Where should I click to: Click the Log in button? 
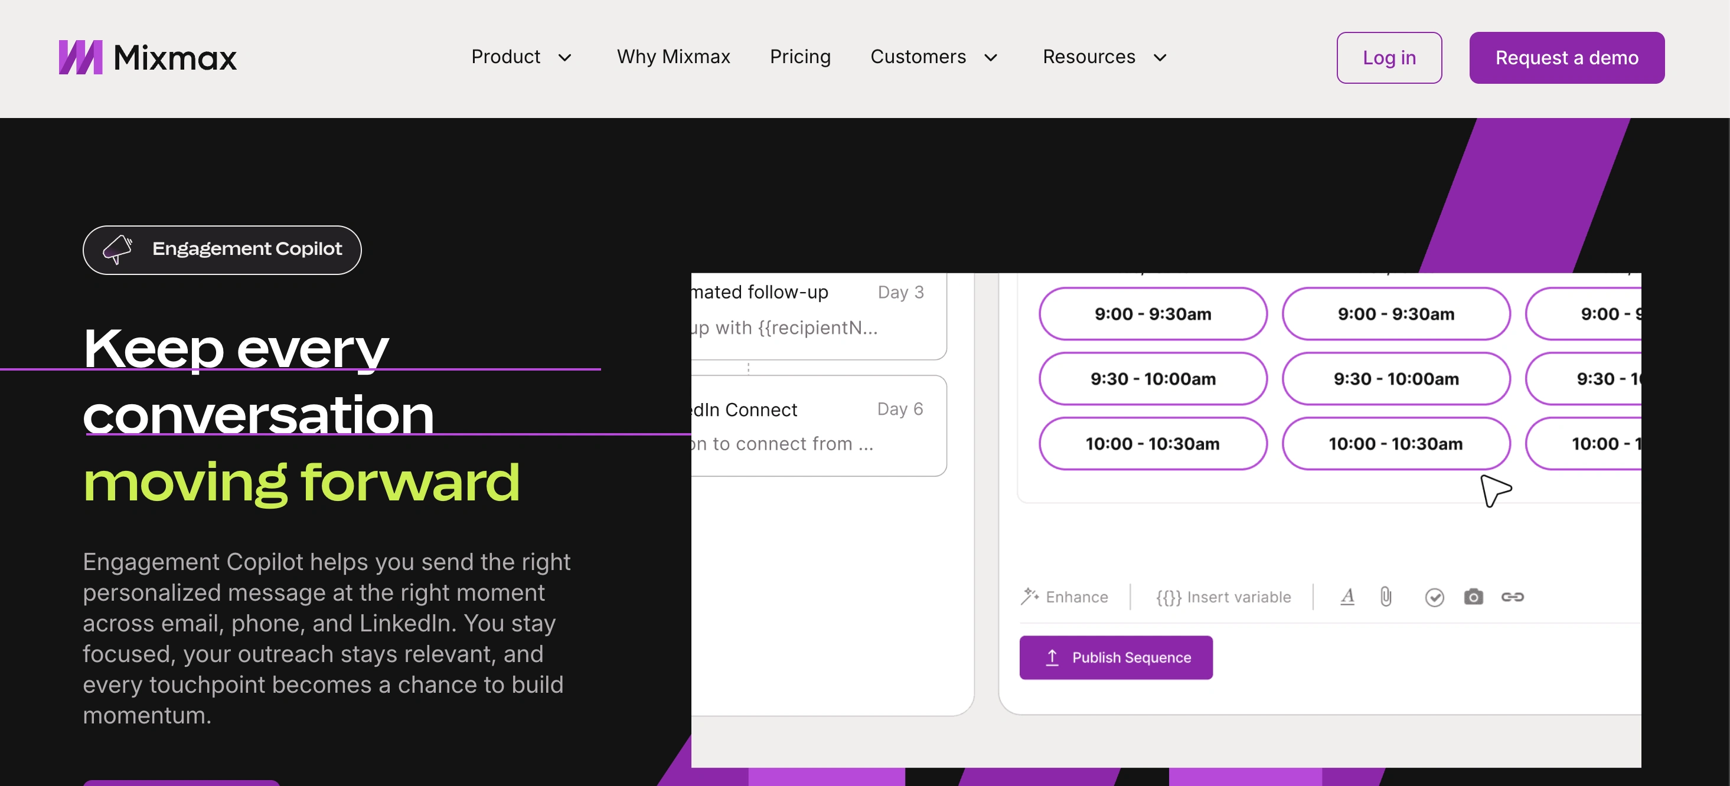tap(1389, 57)
